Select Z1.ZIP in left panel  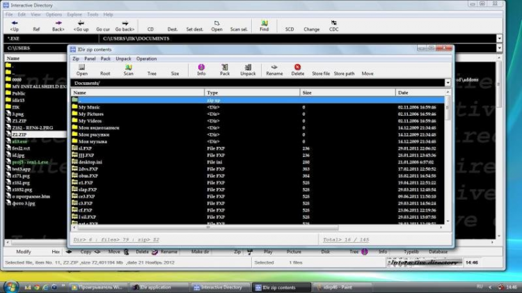point(19,121)
